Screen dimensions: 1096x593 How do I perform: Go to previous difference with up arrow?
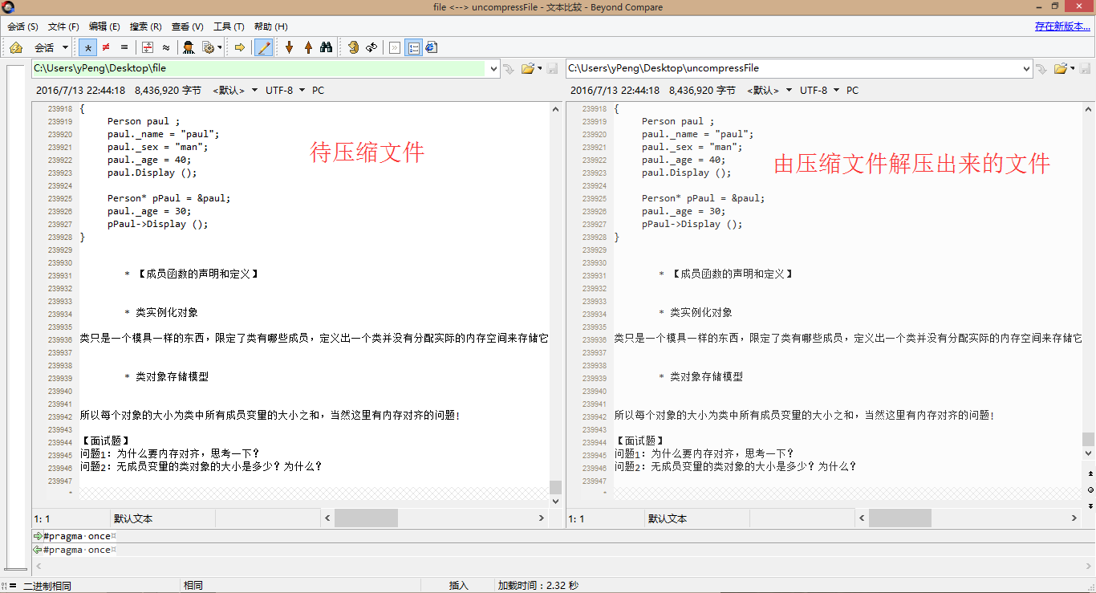[x=306, y=47]
